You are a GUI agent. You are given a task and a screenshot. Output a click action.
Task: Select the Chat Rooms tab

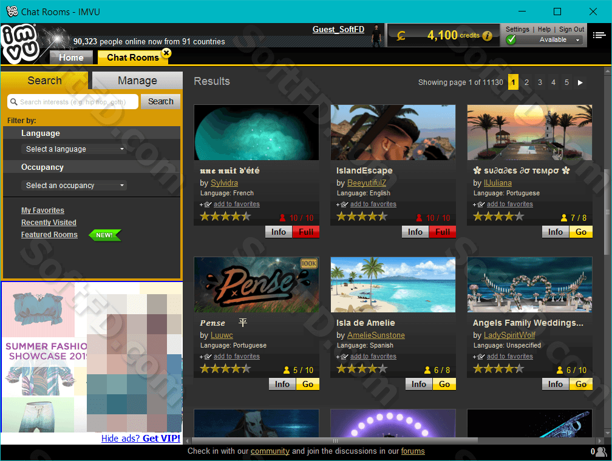click(133, 58)
